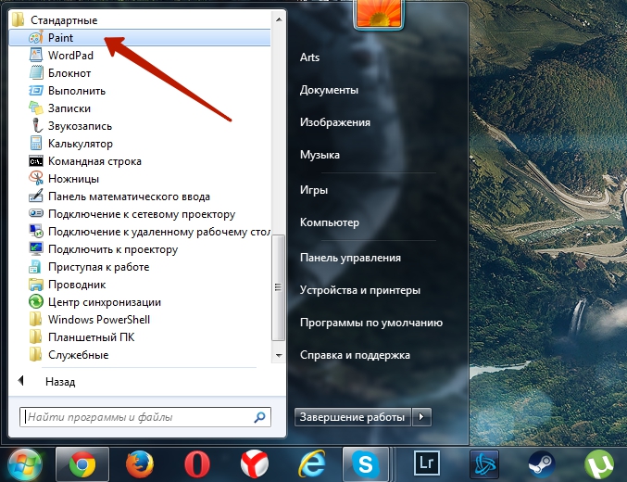The width and height of the screenshot is (627, 482).
Task: Open Справка и поддержка
Action: tap(355, 355)
